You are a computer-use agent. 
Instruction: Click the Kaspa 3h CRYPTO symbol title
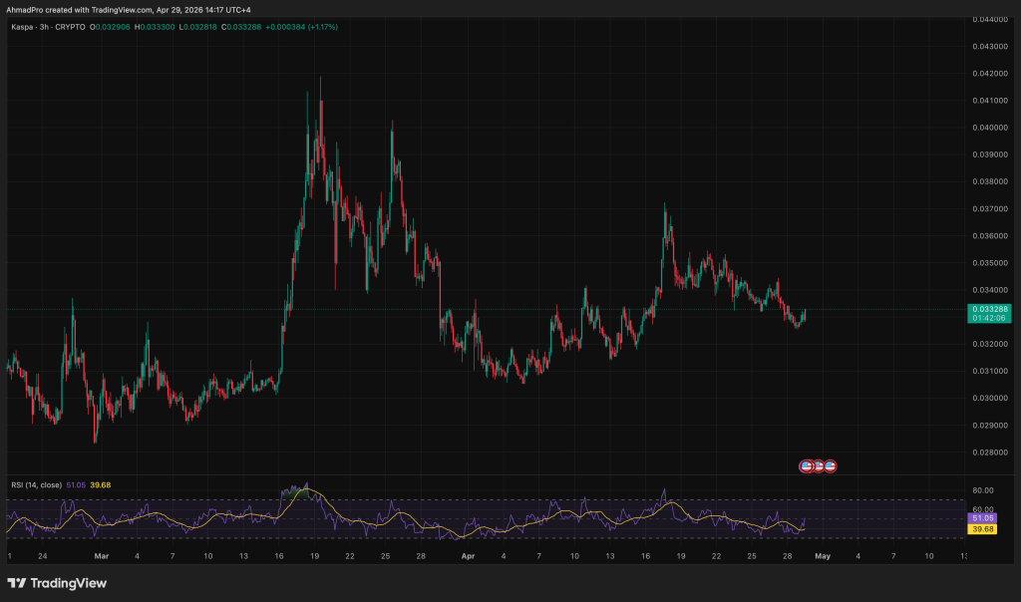click(47, 27)
